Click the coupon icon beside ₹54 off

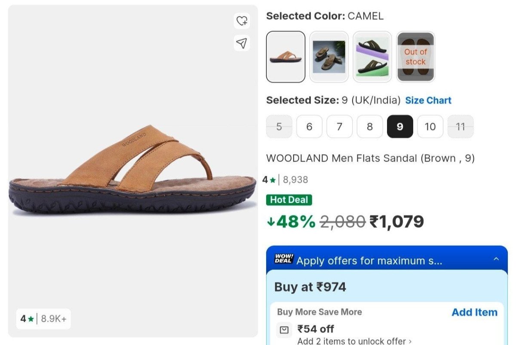[284, 330]
